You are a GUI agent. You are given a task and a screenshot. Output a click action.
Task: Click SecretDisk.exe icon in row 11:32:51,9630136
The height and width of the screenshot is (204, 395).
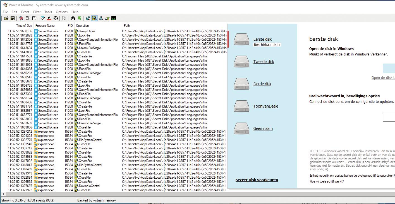pos(36,31)
